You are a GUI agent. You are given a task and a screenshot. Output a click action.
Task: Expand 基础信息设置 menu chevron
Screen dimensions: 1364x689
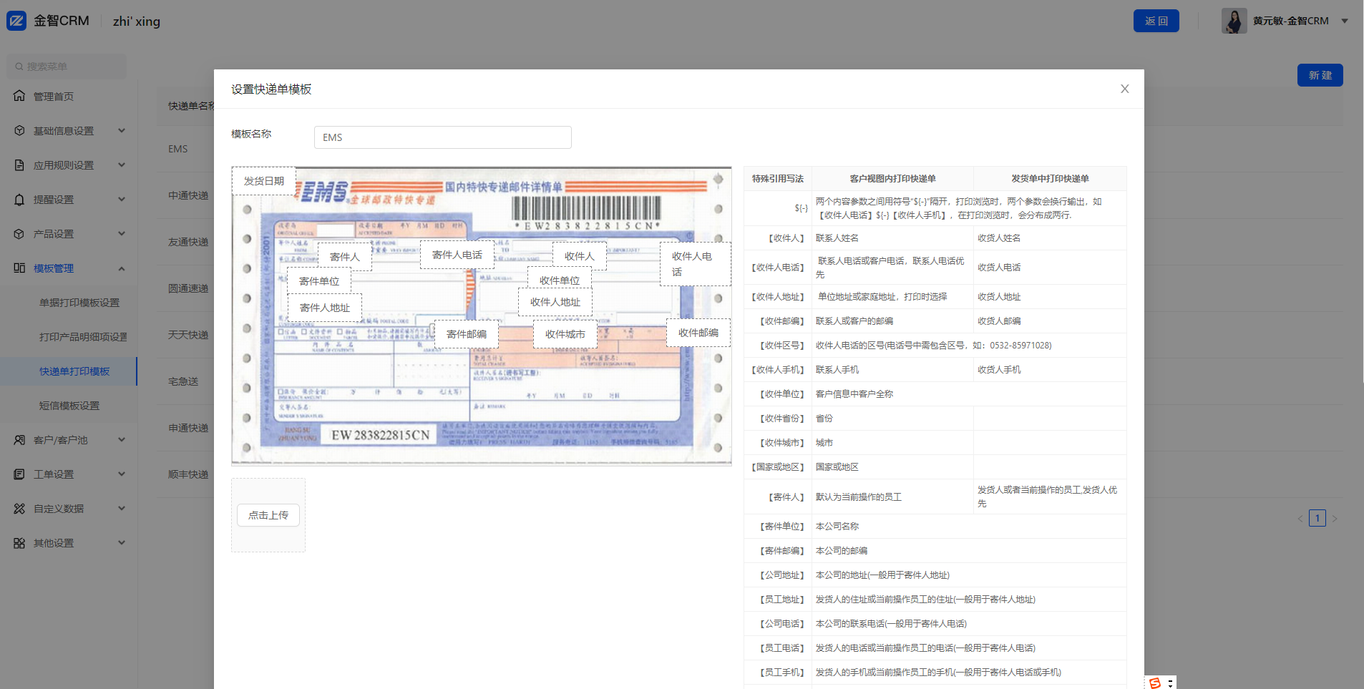(122, 130)
